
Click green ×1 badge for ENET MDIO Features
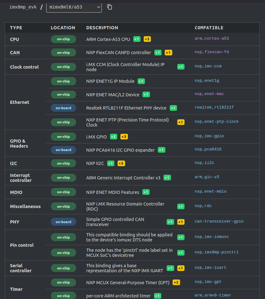coord(146,192)
